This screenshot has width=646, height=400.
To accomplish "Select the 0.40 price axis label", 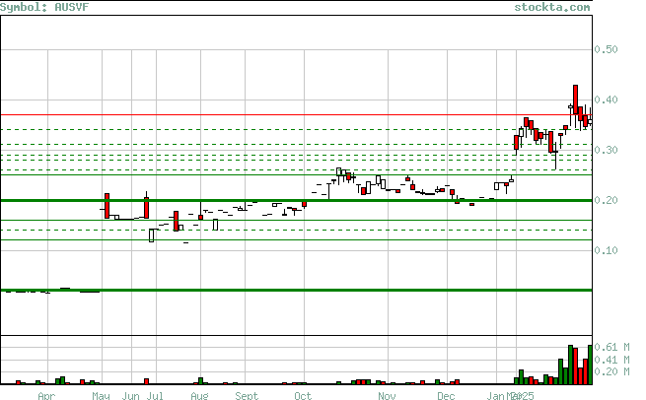I will coord(606,100).
